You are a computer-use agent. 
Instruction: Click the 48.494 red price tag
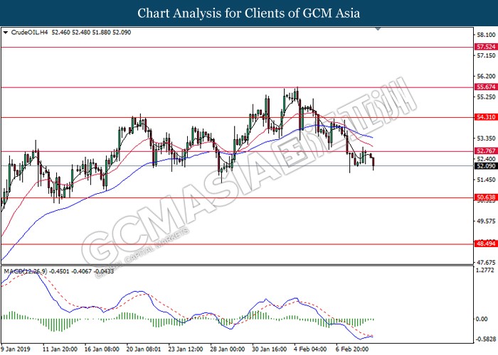[x=484, y=244]
